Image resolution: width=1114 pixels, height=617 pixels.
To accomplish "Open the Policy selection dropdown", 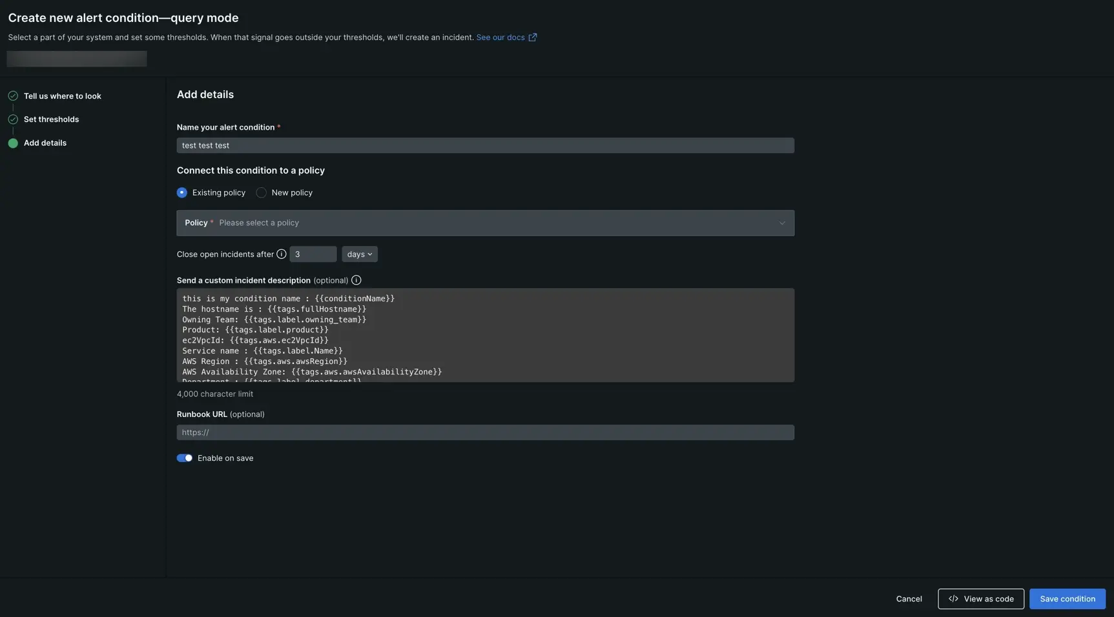I will pyautogui.click(x=484, y=223).
